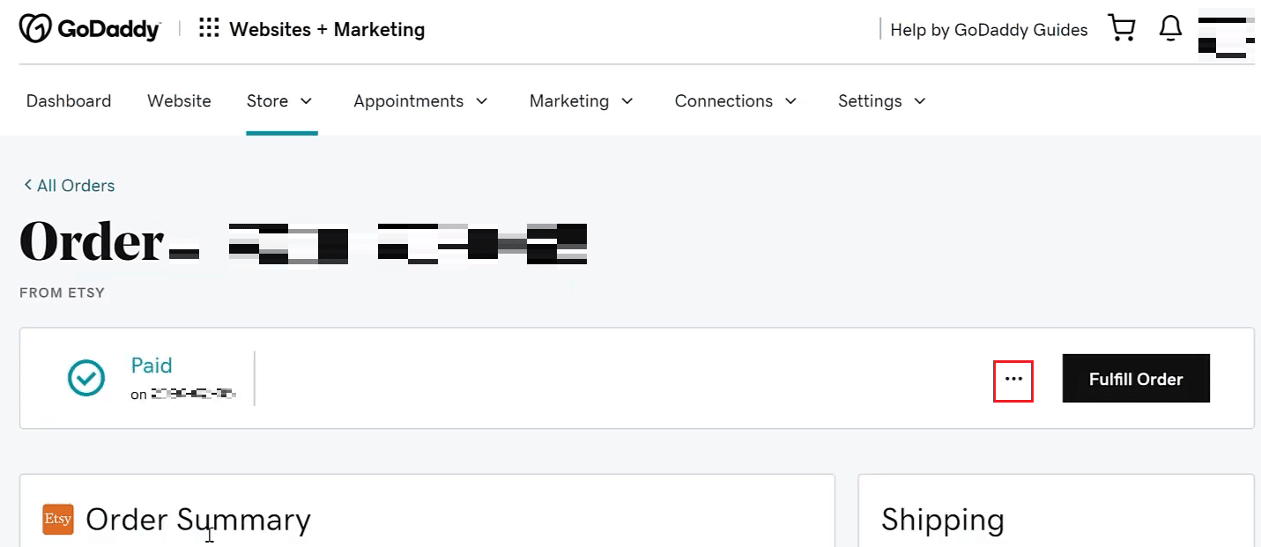View notifications via the bell icon

(1170, 29)
